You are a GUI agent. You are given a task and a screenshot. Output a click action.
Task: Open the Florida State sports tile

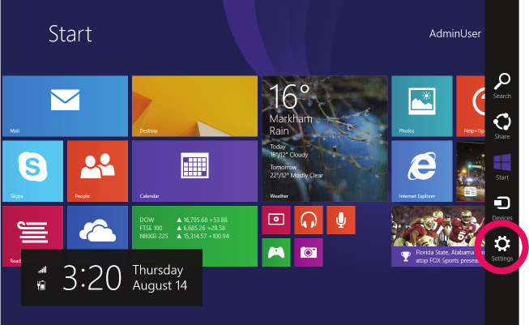point(438,236)
